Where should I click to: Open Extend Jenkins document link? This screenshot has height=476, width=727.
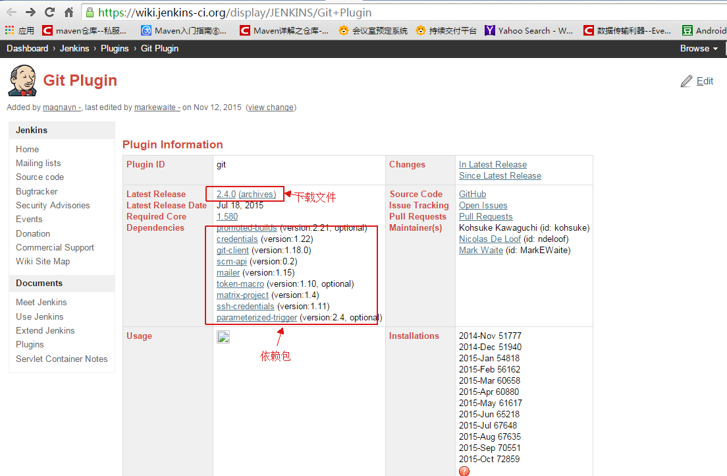pyautogui.click(x=45, y=331)
